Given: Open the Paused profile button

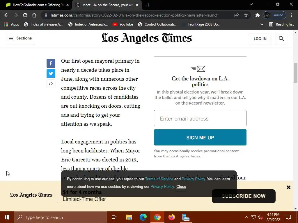Looking at the screenshot, I should pos(274,15).
